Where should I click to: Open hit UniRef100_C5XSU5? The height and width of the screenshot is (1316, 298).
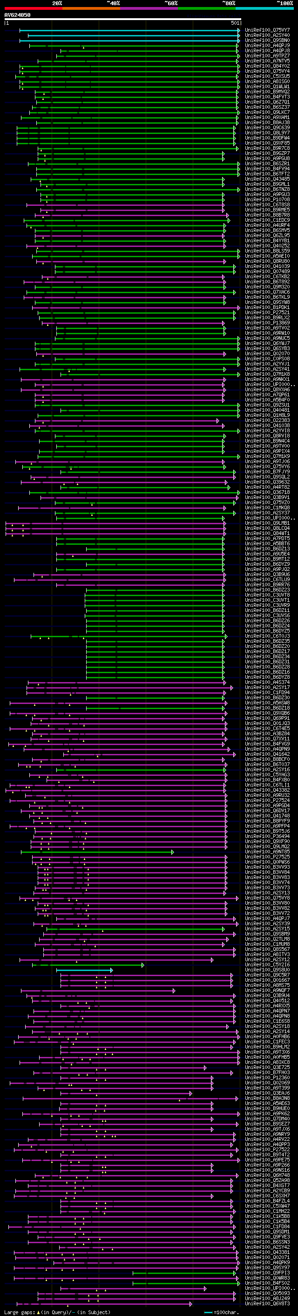(267, 76)
